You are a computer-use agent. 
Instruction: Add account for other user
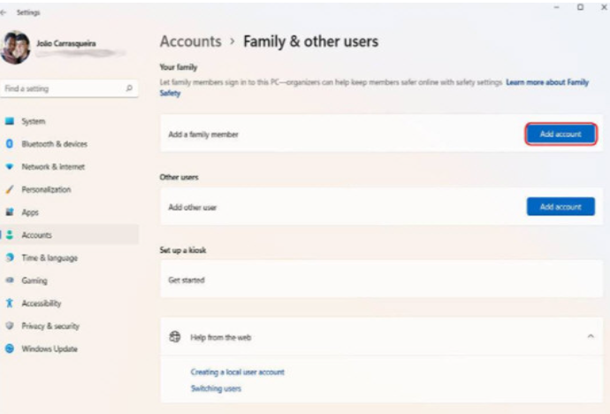560,206
